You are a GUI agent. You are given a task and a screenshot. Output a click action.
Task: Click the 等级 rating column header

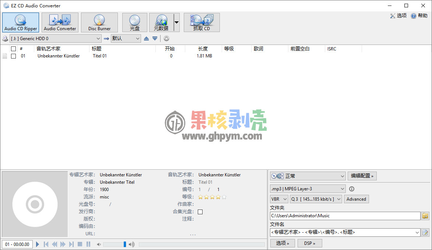coord(229,49)
